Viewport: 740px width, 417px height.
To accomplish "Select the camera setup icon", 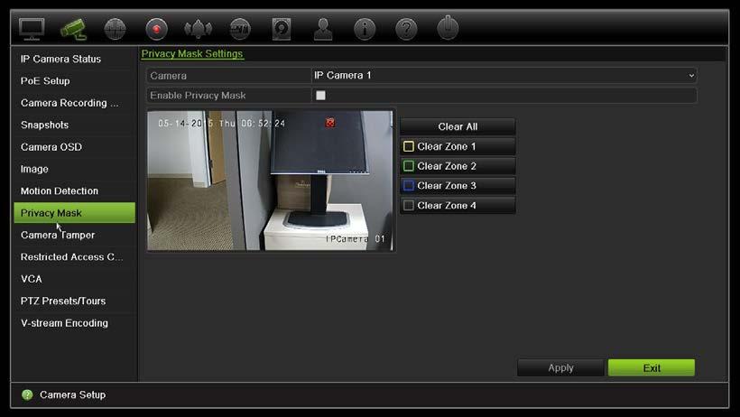I will tap(73, 29).
